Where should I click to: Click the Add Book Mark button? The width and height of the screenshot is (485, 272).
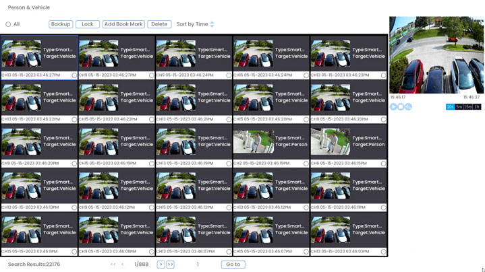click(x=123, y=24)
